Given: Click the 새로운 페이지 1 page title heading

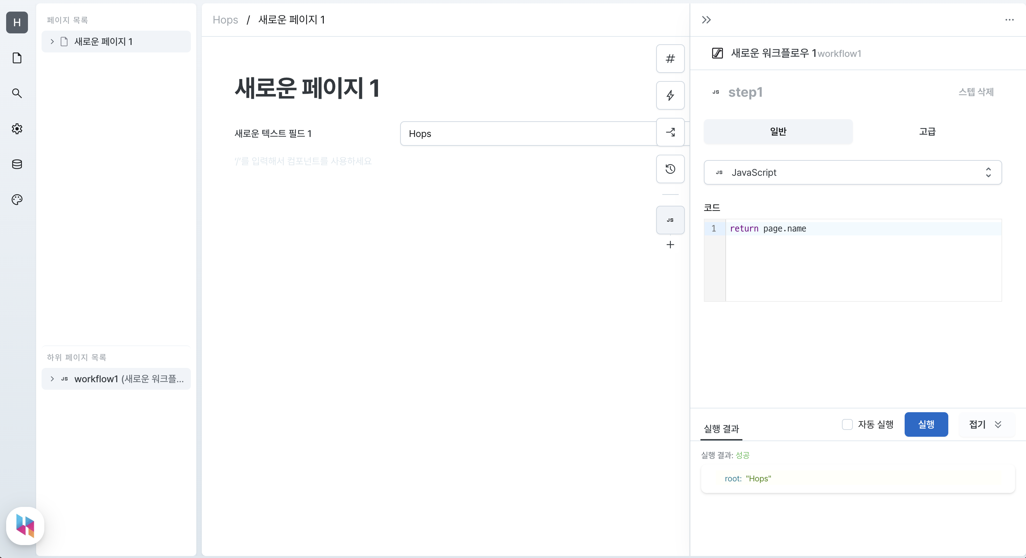Looking at the screenshot, I should click(x=307, y=88).
